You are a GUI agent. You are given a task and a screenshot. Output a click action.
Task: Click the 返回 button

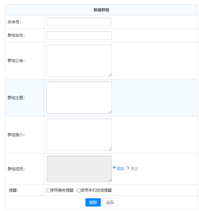pos(110,202)
